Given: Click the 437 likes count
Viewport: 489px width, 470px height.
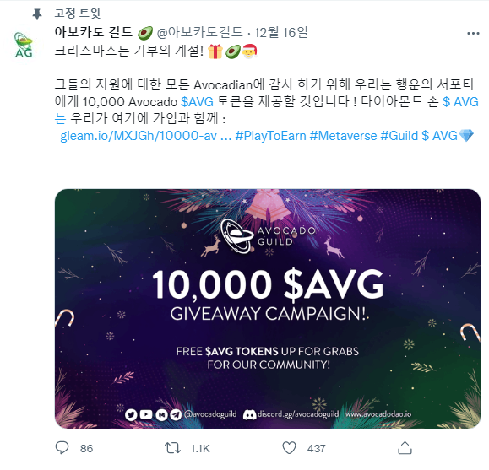Looking at the screenshot, I should [x=316, y=449].
